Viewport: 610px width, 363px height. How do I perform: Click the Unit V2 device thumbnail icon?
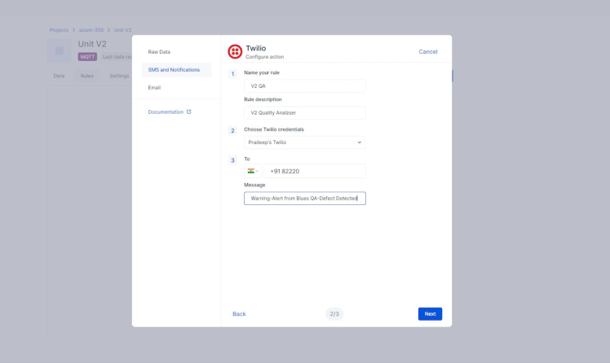click(60, 50)
